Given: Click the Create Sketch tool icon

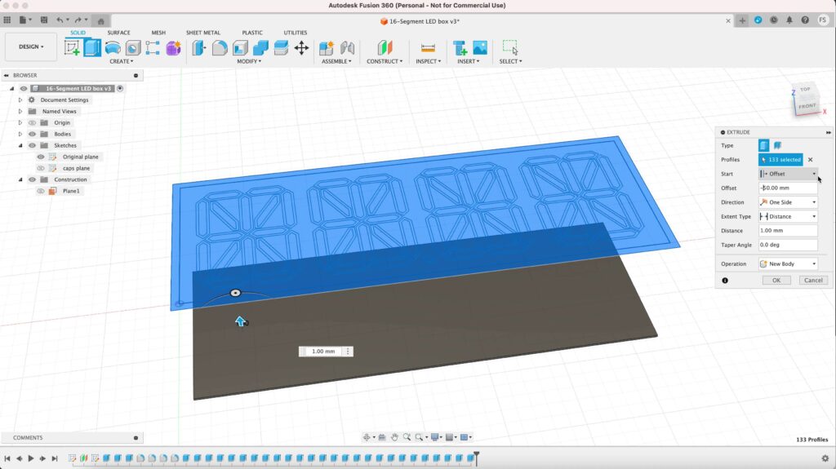Looking at the screenshot, I should [73, 48].
